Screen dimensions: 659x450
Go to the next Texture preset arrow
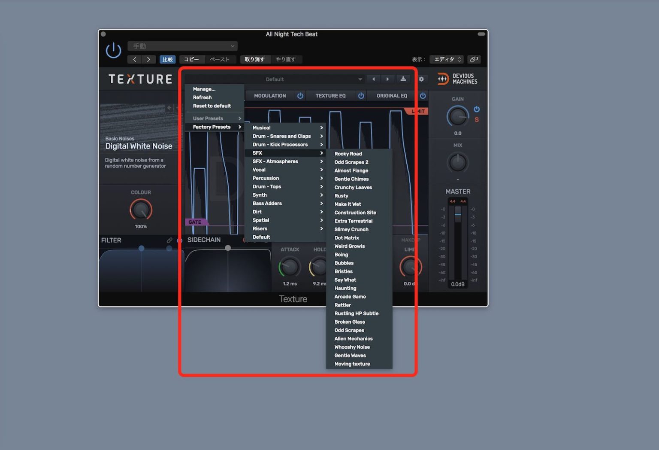coord(388,79)
